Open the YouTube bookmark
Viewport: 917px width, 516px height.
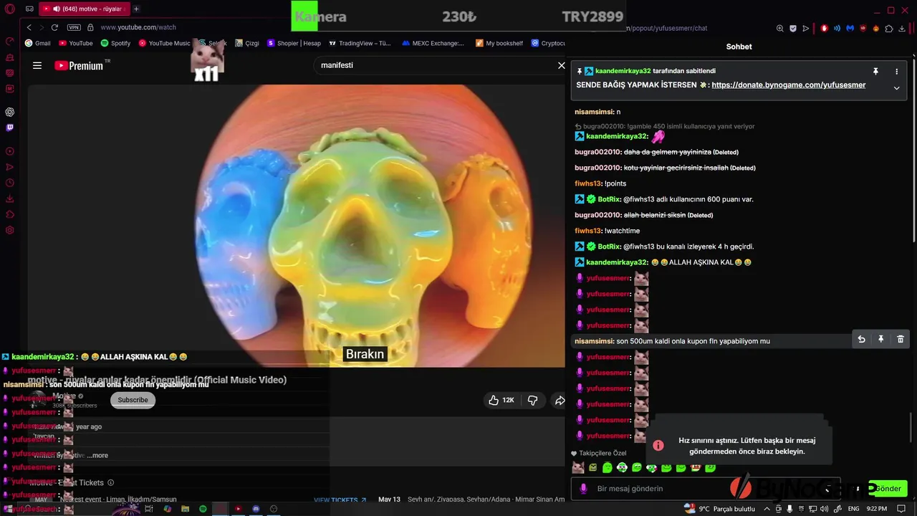pos(75,43)
